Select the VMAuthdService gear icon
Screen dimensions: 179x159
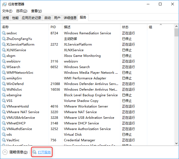coord(4,129)
